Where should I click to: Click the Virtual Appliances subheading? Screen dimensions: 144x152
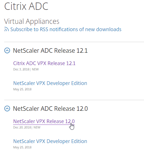pos(32,21)
